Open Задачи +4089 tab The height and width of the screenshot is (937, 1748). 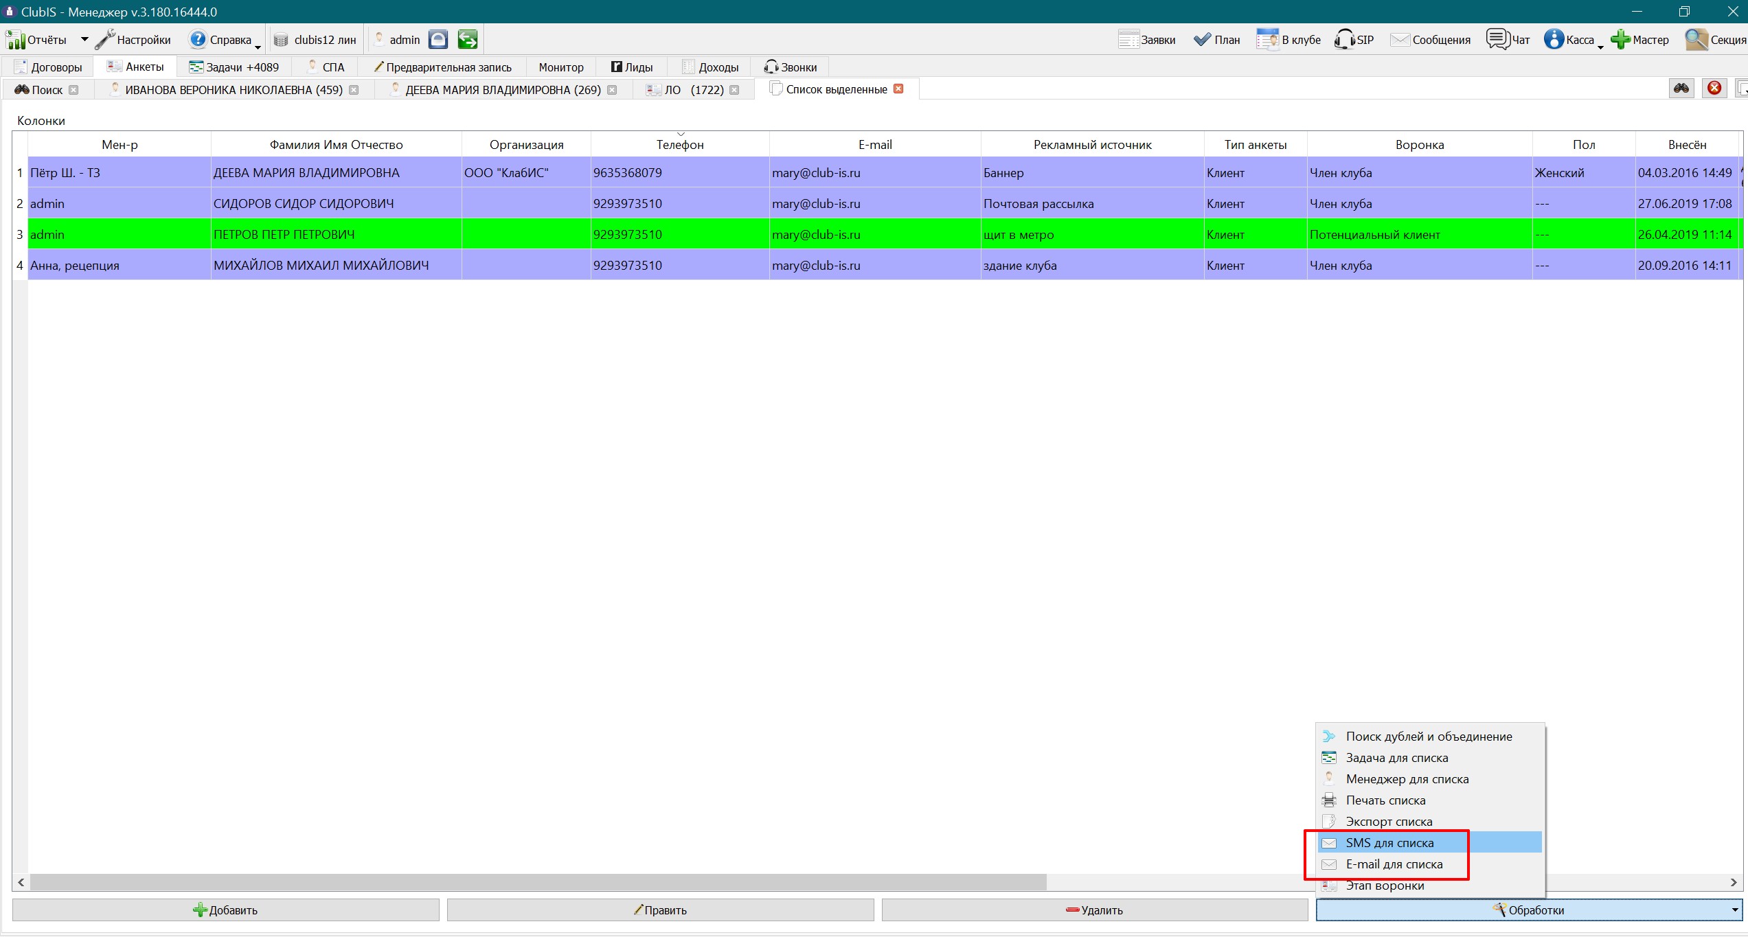pos(234,67)
